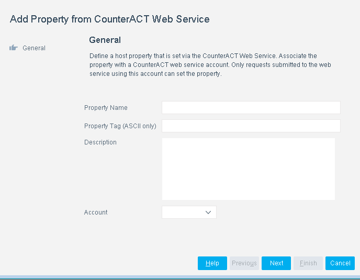Click the Property Name text field
This screenshot has width=360, height=280.
point(251,108)
